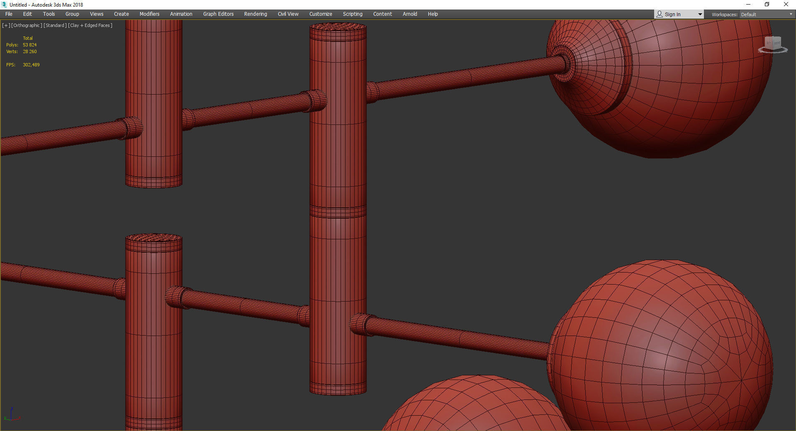Open the Customize menu
796x431 pixels.
point(321,14)
